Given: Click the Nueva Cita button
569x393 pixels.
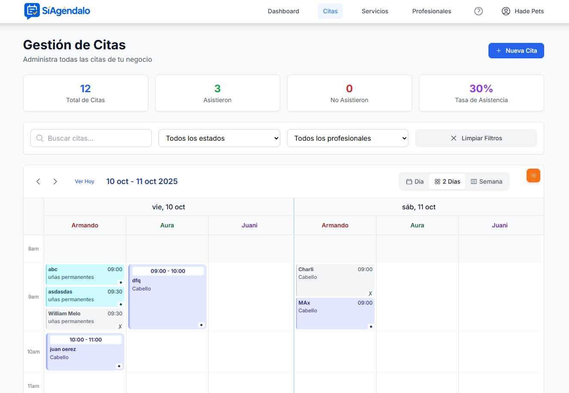Looking at the screenshot, I should point(516,51).
